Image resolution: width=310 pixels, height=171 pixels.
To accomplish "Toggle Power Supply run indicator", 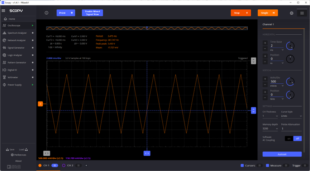I will [x=33, y=85].
